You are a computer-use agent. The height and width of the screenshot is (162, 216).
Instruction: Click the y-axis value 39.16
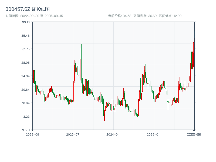point(26,22)
